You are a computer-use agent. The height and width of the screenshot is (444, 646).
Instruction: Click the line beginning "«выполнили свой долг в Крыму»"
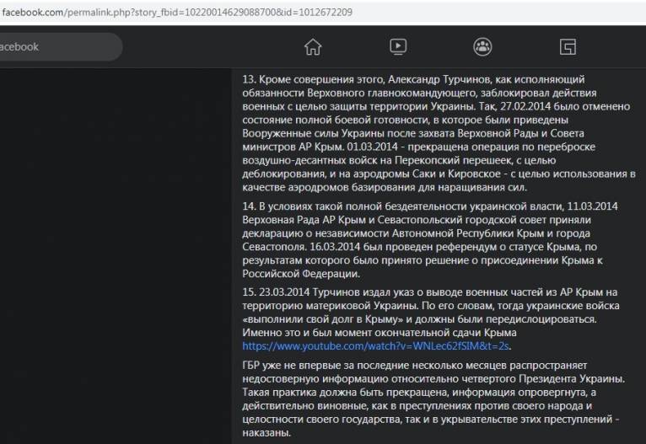coord(419,319)
